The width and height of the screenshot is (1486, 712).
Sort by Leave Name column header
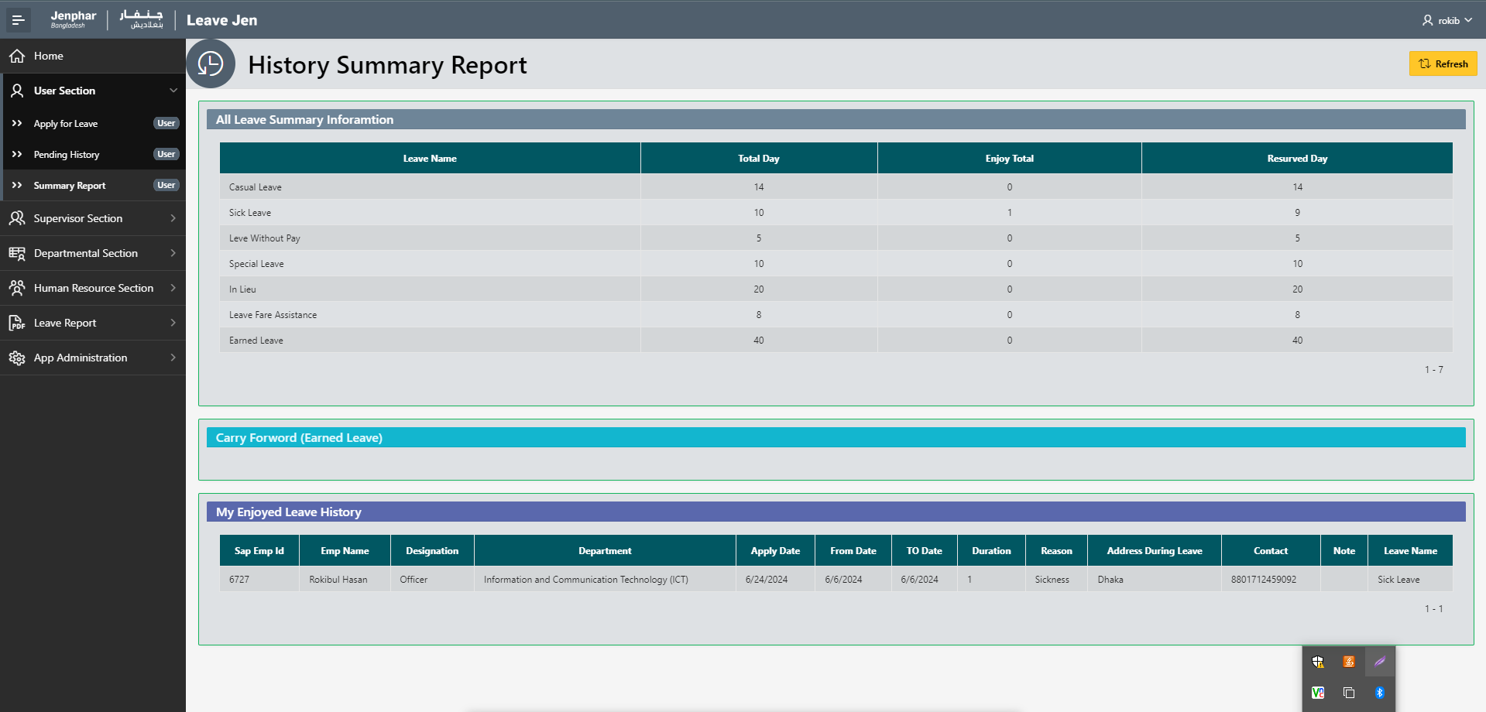click(x=430, y=159)
